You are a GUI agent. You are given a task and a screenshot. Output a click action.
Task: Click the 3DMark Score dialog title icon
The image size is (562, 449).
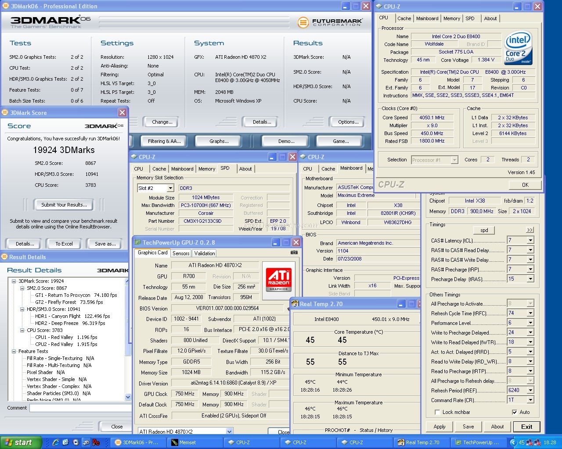[5, 113]
